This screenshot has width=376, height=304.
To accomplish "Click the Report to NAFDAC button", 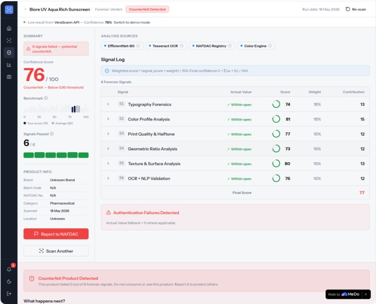I will [56, 234].
